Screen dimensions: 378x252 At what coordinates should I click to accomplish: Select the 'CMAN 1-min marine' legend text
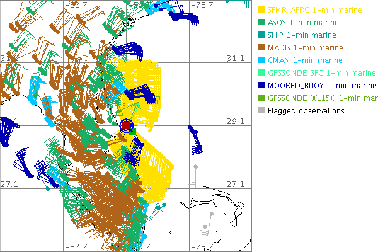click(304, 60)
